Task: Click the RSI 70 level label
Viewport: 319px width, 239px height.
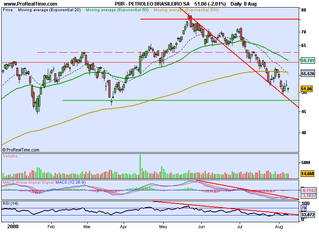Action: (x=303, y=208)
